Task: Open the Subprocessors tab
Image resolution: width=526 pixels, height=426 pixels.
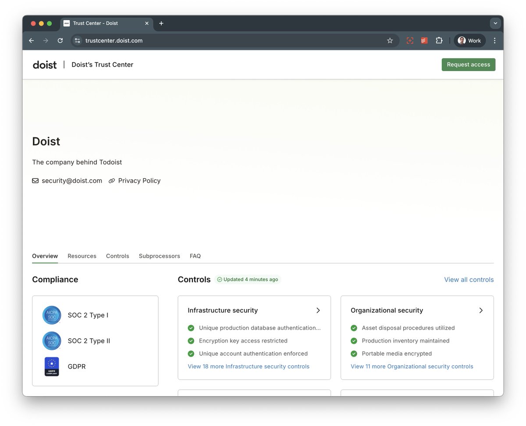Action: point(160,256)
